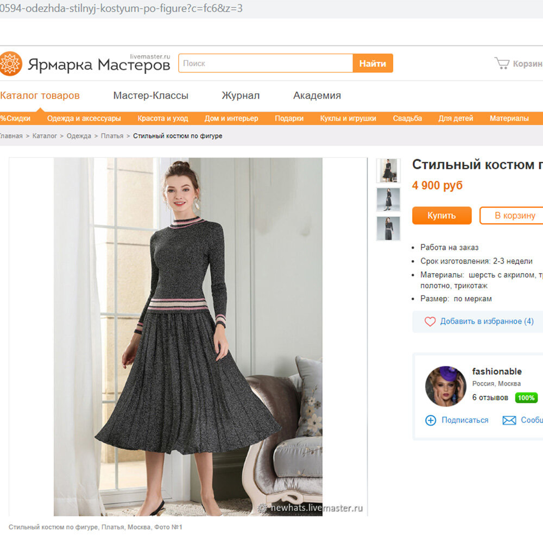
Task: Click the heart icon for favorites
Action: click(430, 321)
